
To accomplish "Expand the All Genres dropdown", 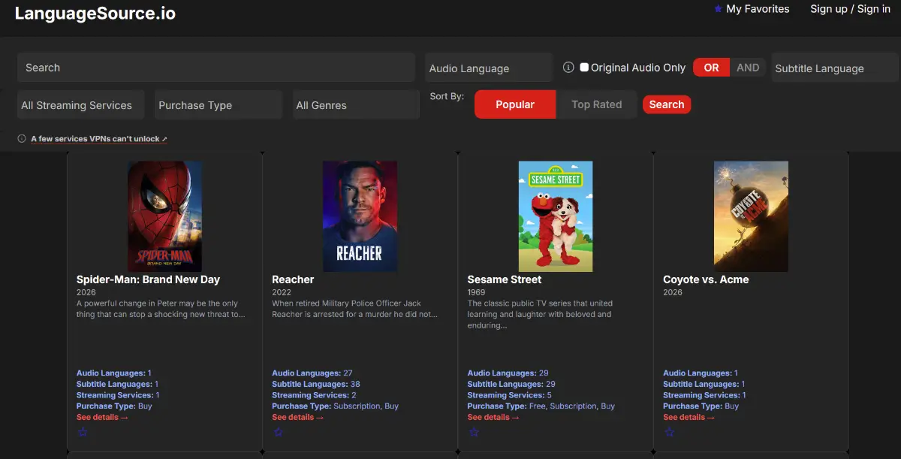I will pos(356,105).
